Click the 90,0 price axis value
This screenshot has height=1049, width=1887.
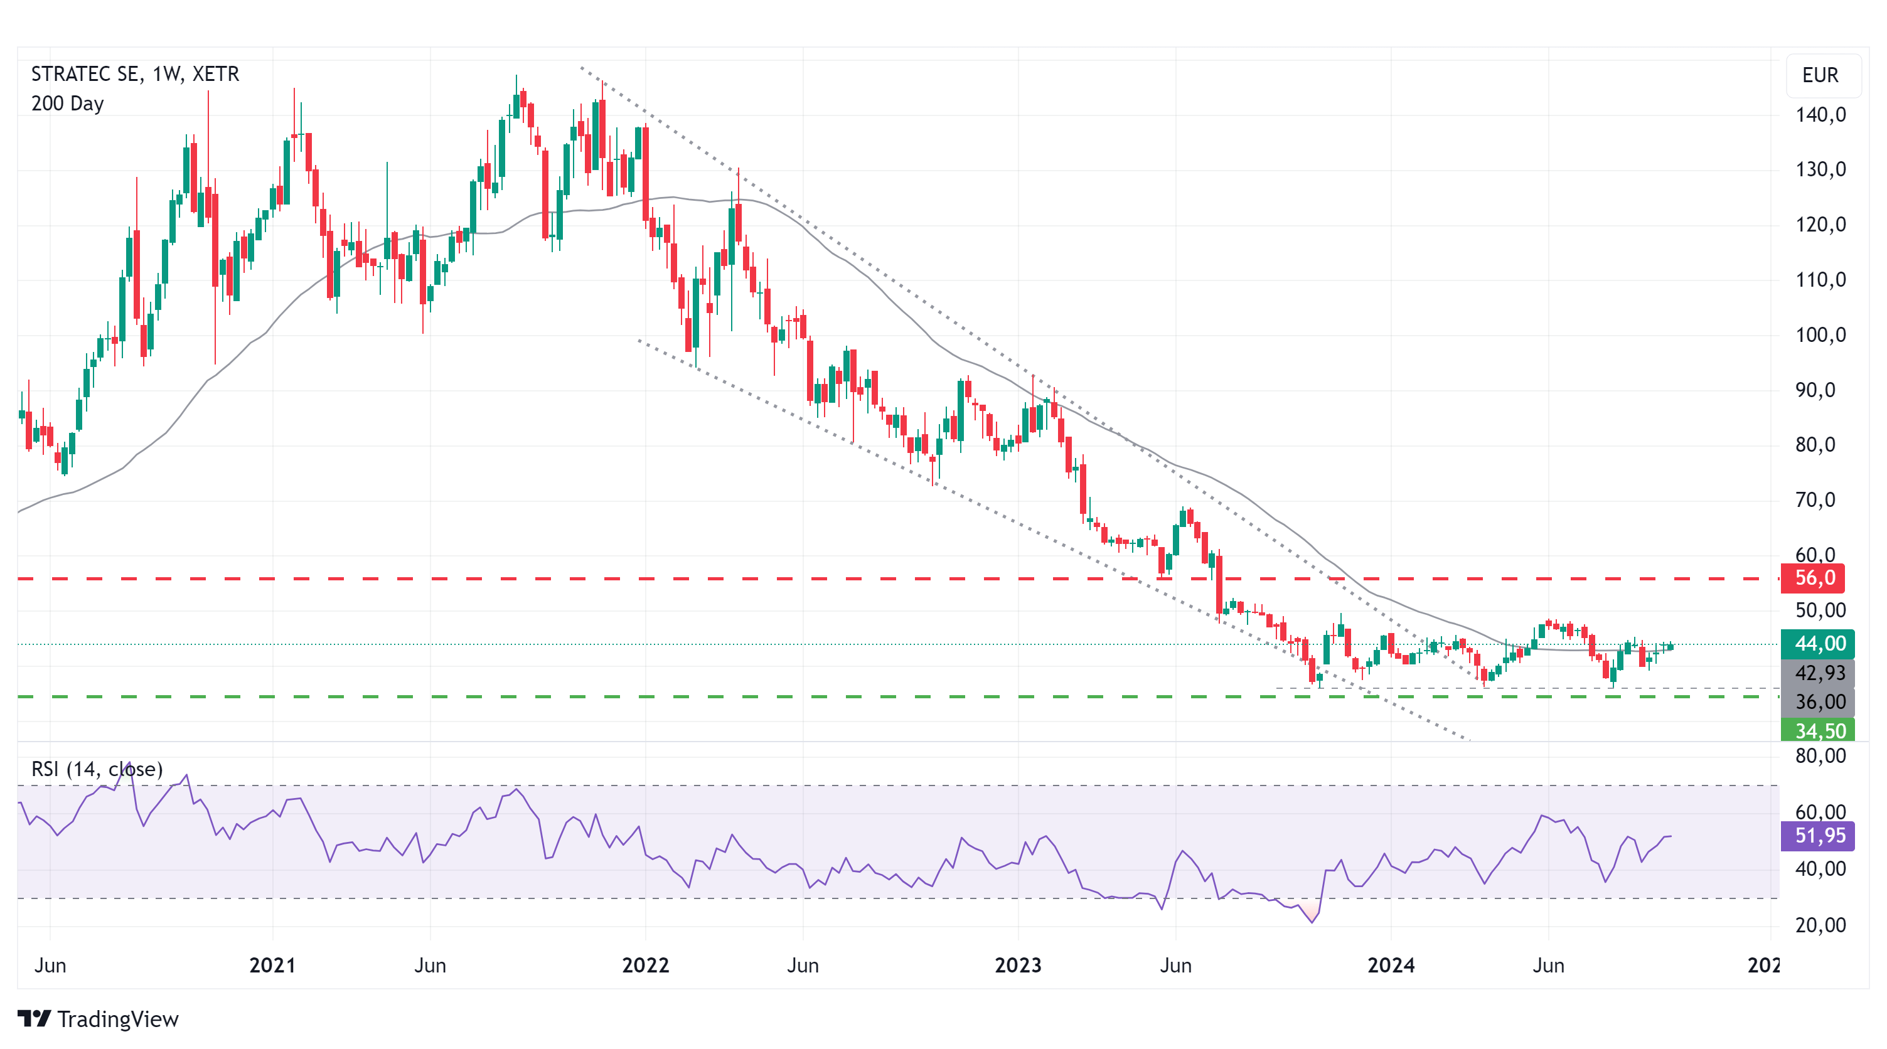click(1815, 390)
